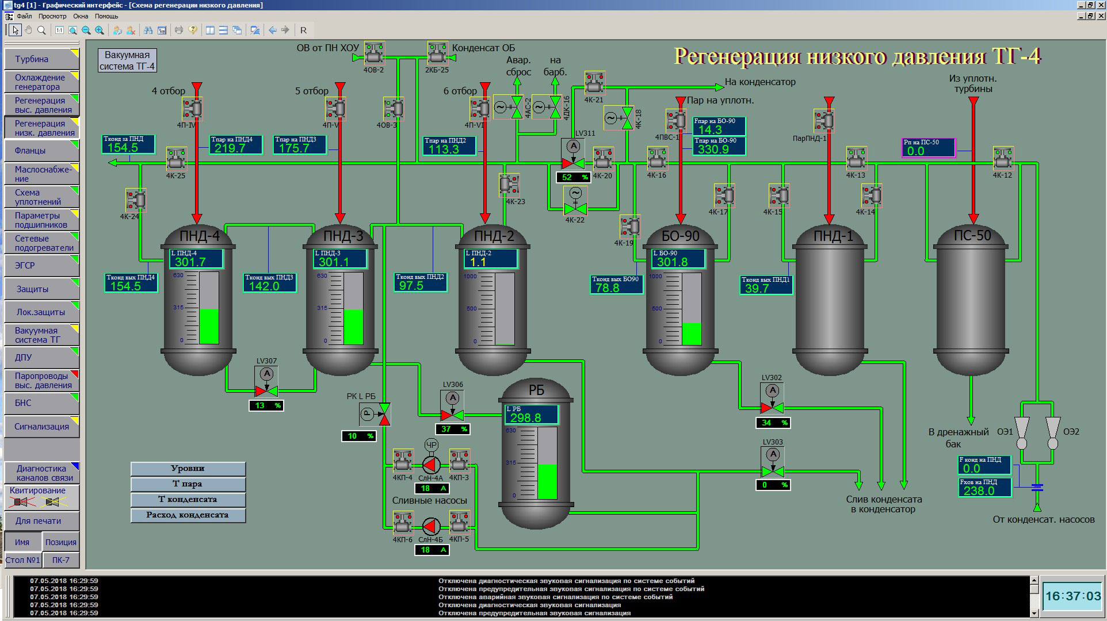This screenshot has height=621, width=1107.
Task: Switch to Регенерация выс. давления
Action: [x=41, y=105]
